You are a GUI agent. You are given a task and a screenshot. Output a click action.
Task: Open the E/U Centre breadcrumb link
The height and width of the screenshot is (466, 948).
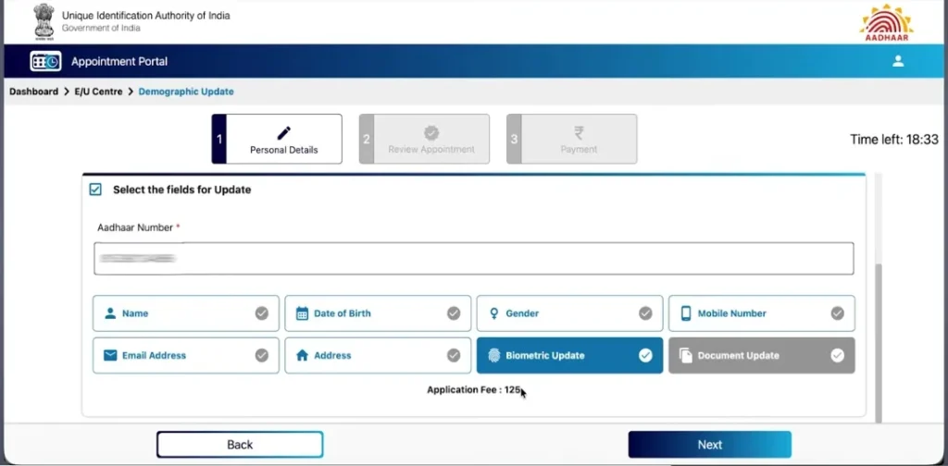[98, 92]
